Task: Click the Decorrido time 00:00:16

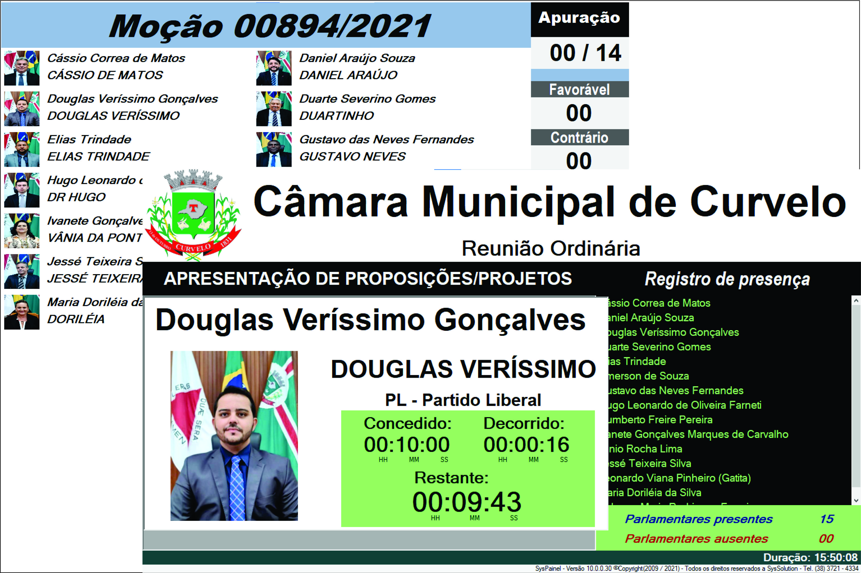Action: 526,445
